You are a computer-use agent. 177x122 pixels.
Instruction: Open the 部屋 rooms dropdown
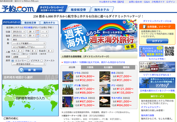point(20,57)
